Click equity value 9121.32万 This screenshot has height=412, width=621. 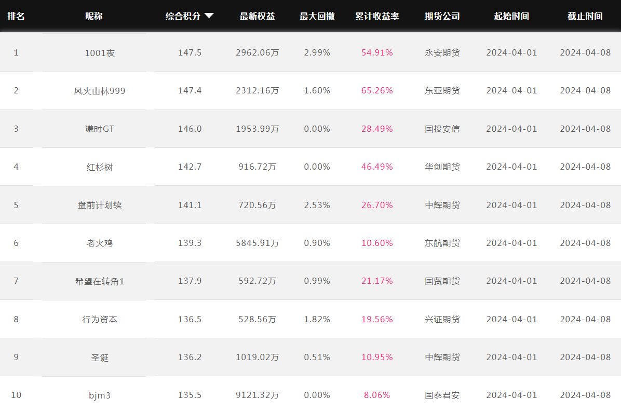click(258, 395)
